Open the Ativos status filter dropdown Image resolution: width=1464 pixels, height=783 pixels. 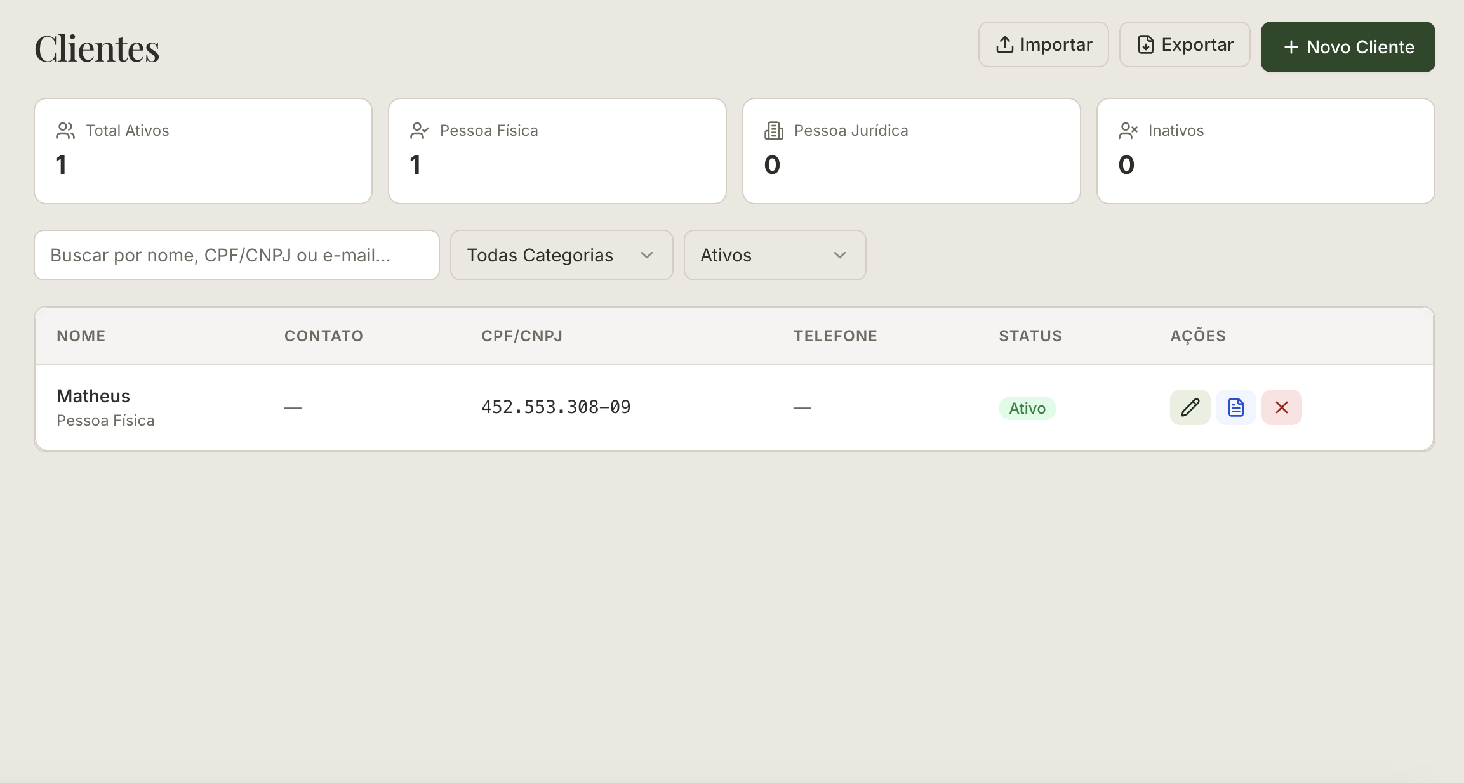coord(775,255)
